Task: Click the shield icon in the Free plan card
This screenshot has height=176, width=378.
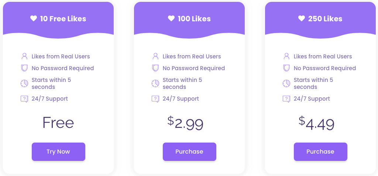Action: click(24, 68)
